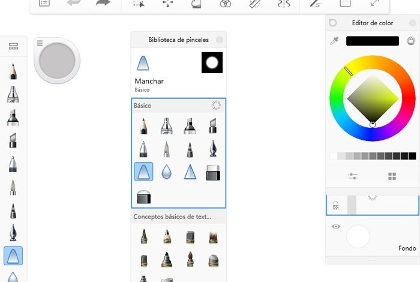Pick the spiky bristle brush in the Conceptos básicos set
This screenshot has height=282, width=420.
click(213, 237)
